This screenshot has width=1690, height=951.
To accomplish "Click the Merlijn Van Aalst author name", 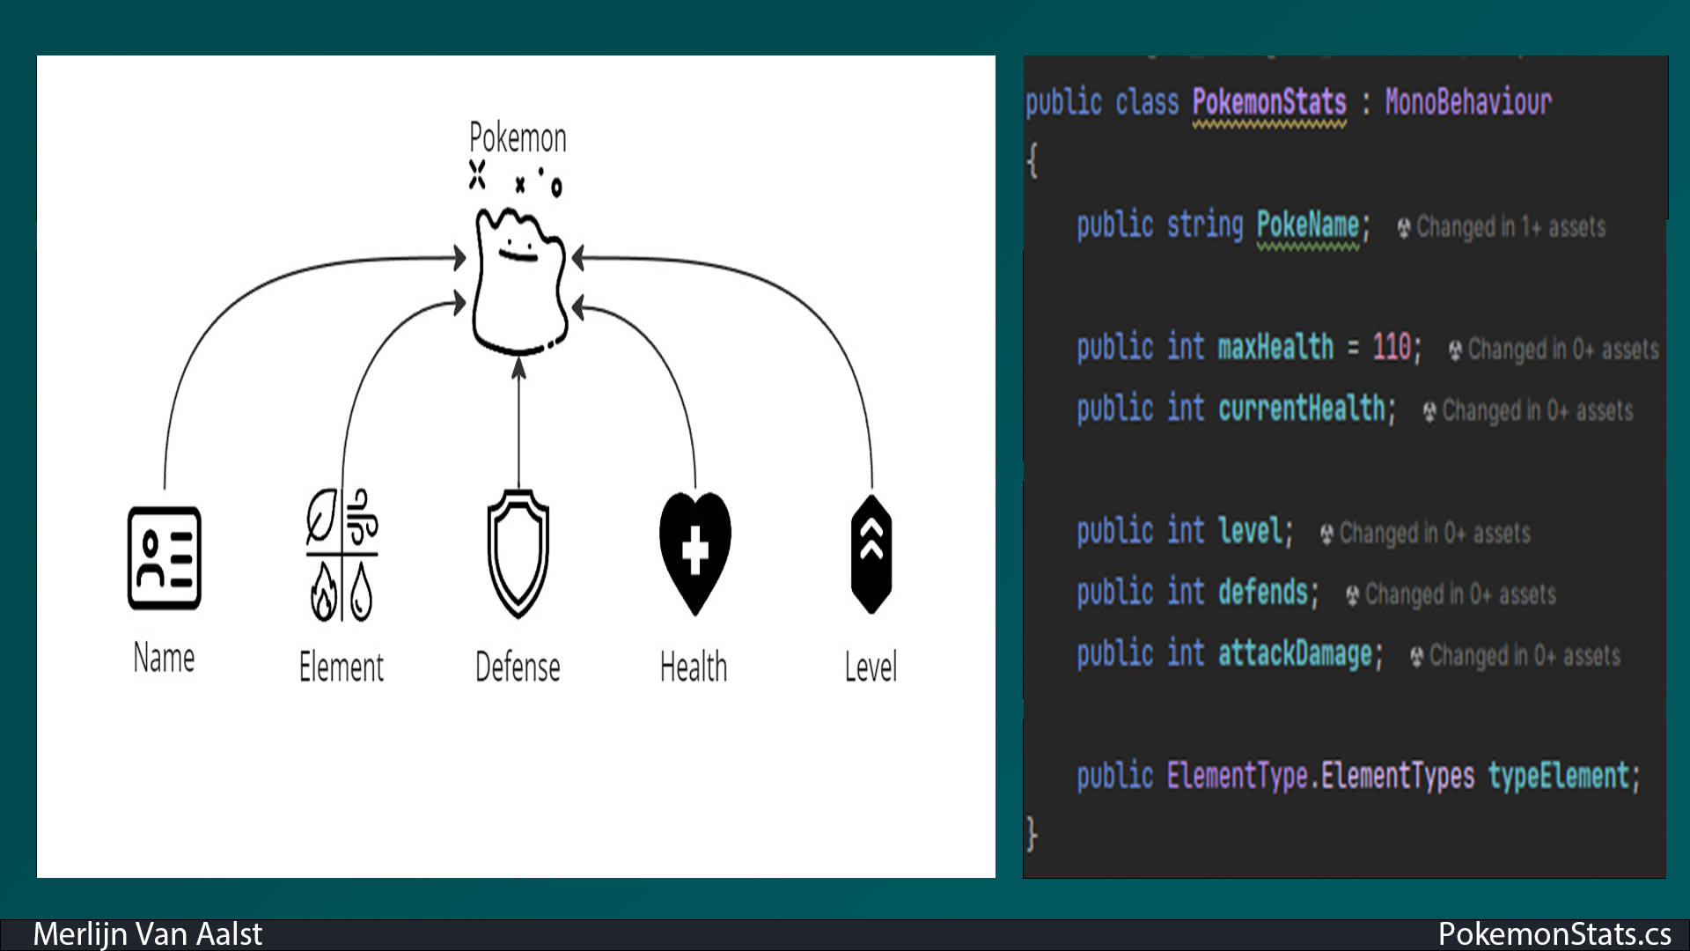I will (148, 933).
